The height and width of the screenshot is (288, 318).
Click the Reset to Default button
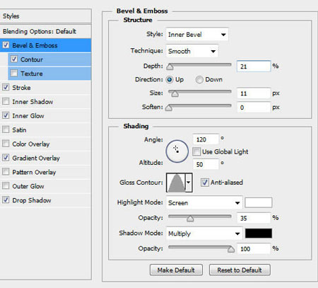240,270
